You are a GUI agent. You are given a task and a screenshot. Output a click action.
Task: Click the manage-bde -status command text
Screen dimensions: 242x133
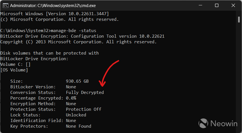tap(74, 31)
